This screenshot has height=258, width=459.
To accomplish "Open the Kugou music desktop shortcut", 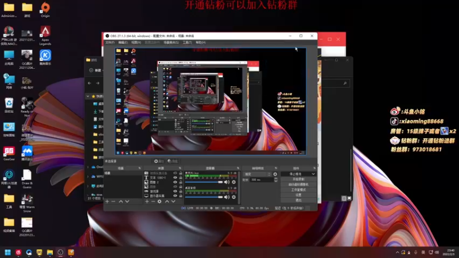I will [45, 57].
